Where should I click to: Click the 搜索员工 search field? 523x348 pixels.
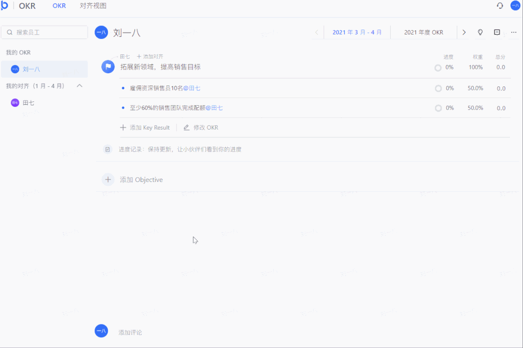(44, 32)
